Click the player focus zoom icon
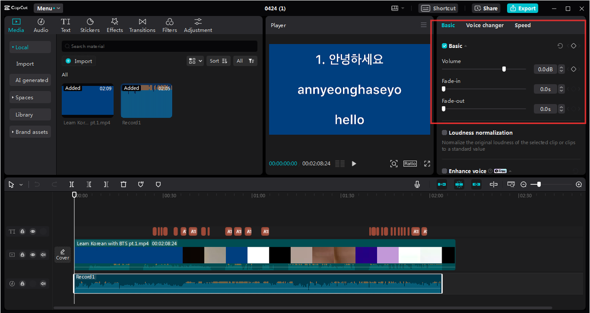This screenshot has width=590, height=313. [394, 164]
